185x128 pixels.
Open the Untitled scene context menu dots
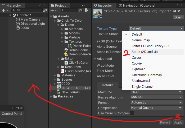(x=45, y=15)
